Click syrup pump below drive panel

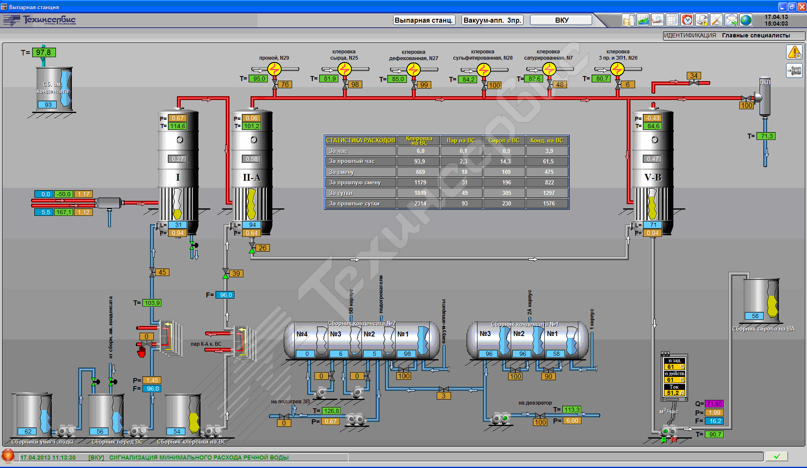(668, 431)
